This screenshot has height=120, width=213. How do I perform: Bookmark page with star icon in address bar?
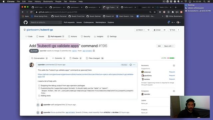(154, 12)
